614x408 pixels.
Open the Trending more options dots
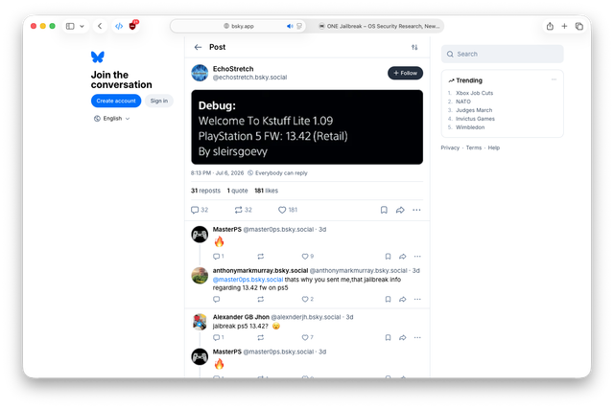point(554,79)
